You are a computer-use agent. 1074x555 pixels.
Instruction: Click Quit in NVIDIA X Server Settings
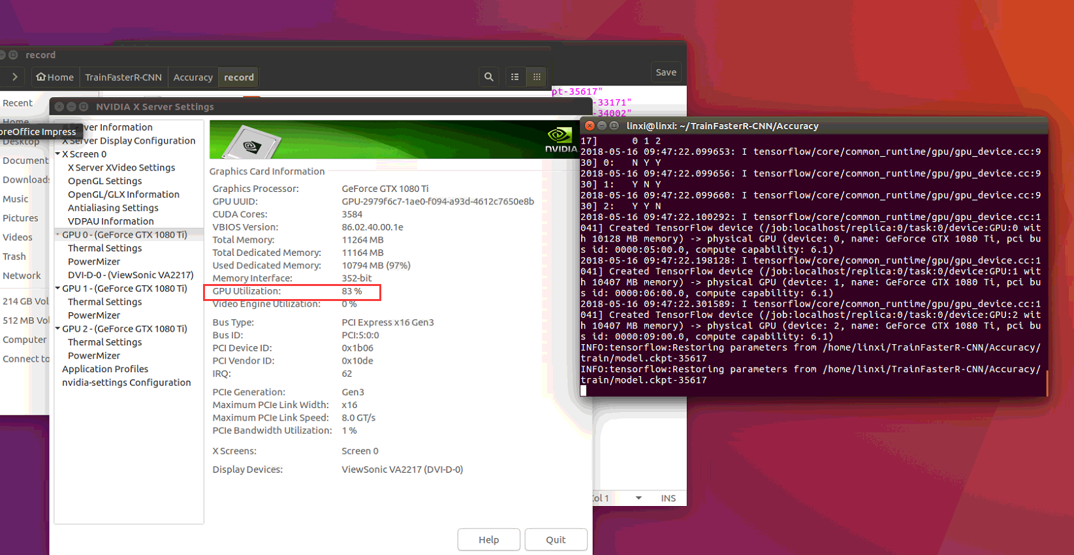pos(556,539)
